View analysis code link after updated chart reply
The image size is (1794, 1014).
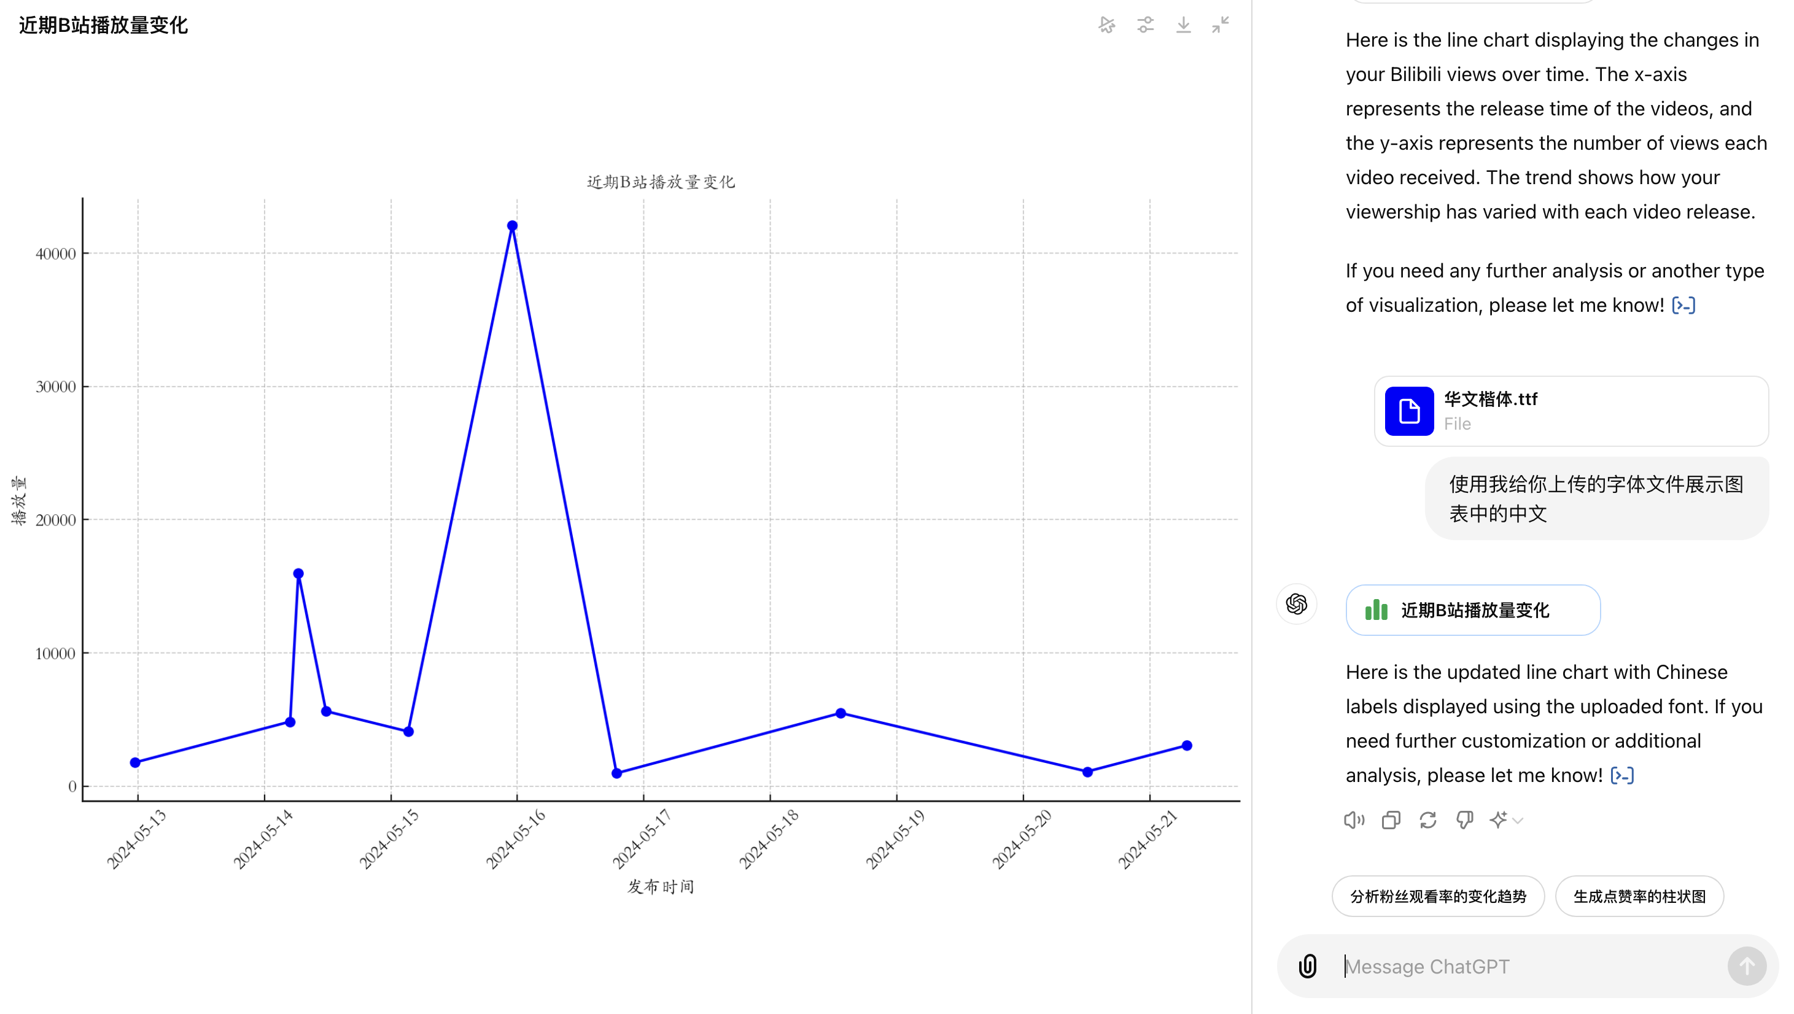[1622, 775]
